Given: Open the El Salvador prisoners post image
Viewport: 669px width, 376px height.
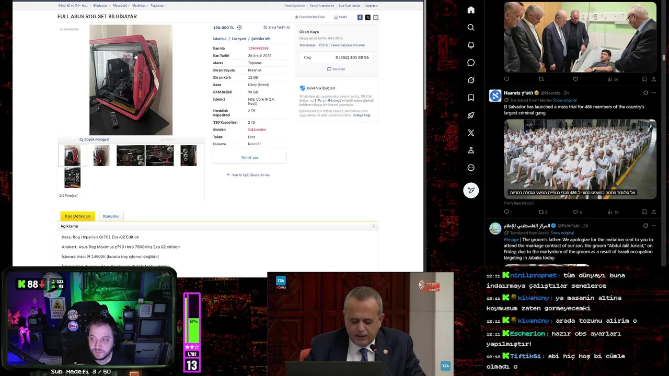Looking at the screenshot, I should coord(580,159).
